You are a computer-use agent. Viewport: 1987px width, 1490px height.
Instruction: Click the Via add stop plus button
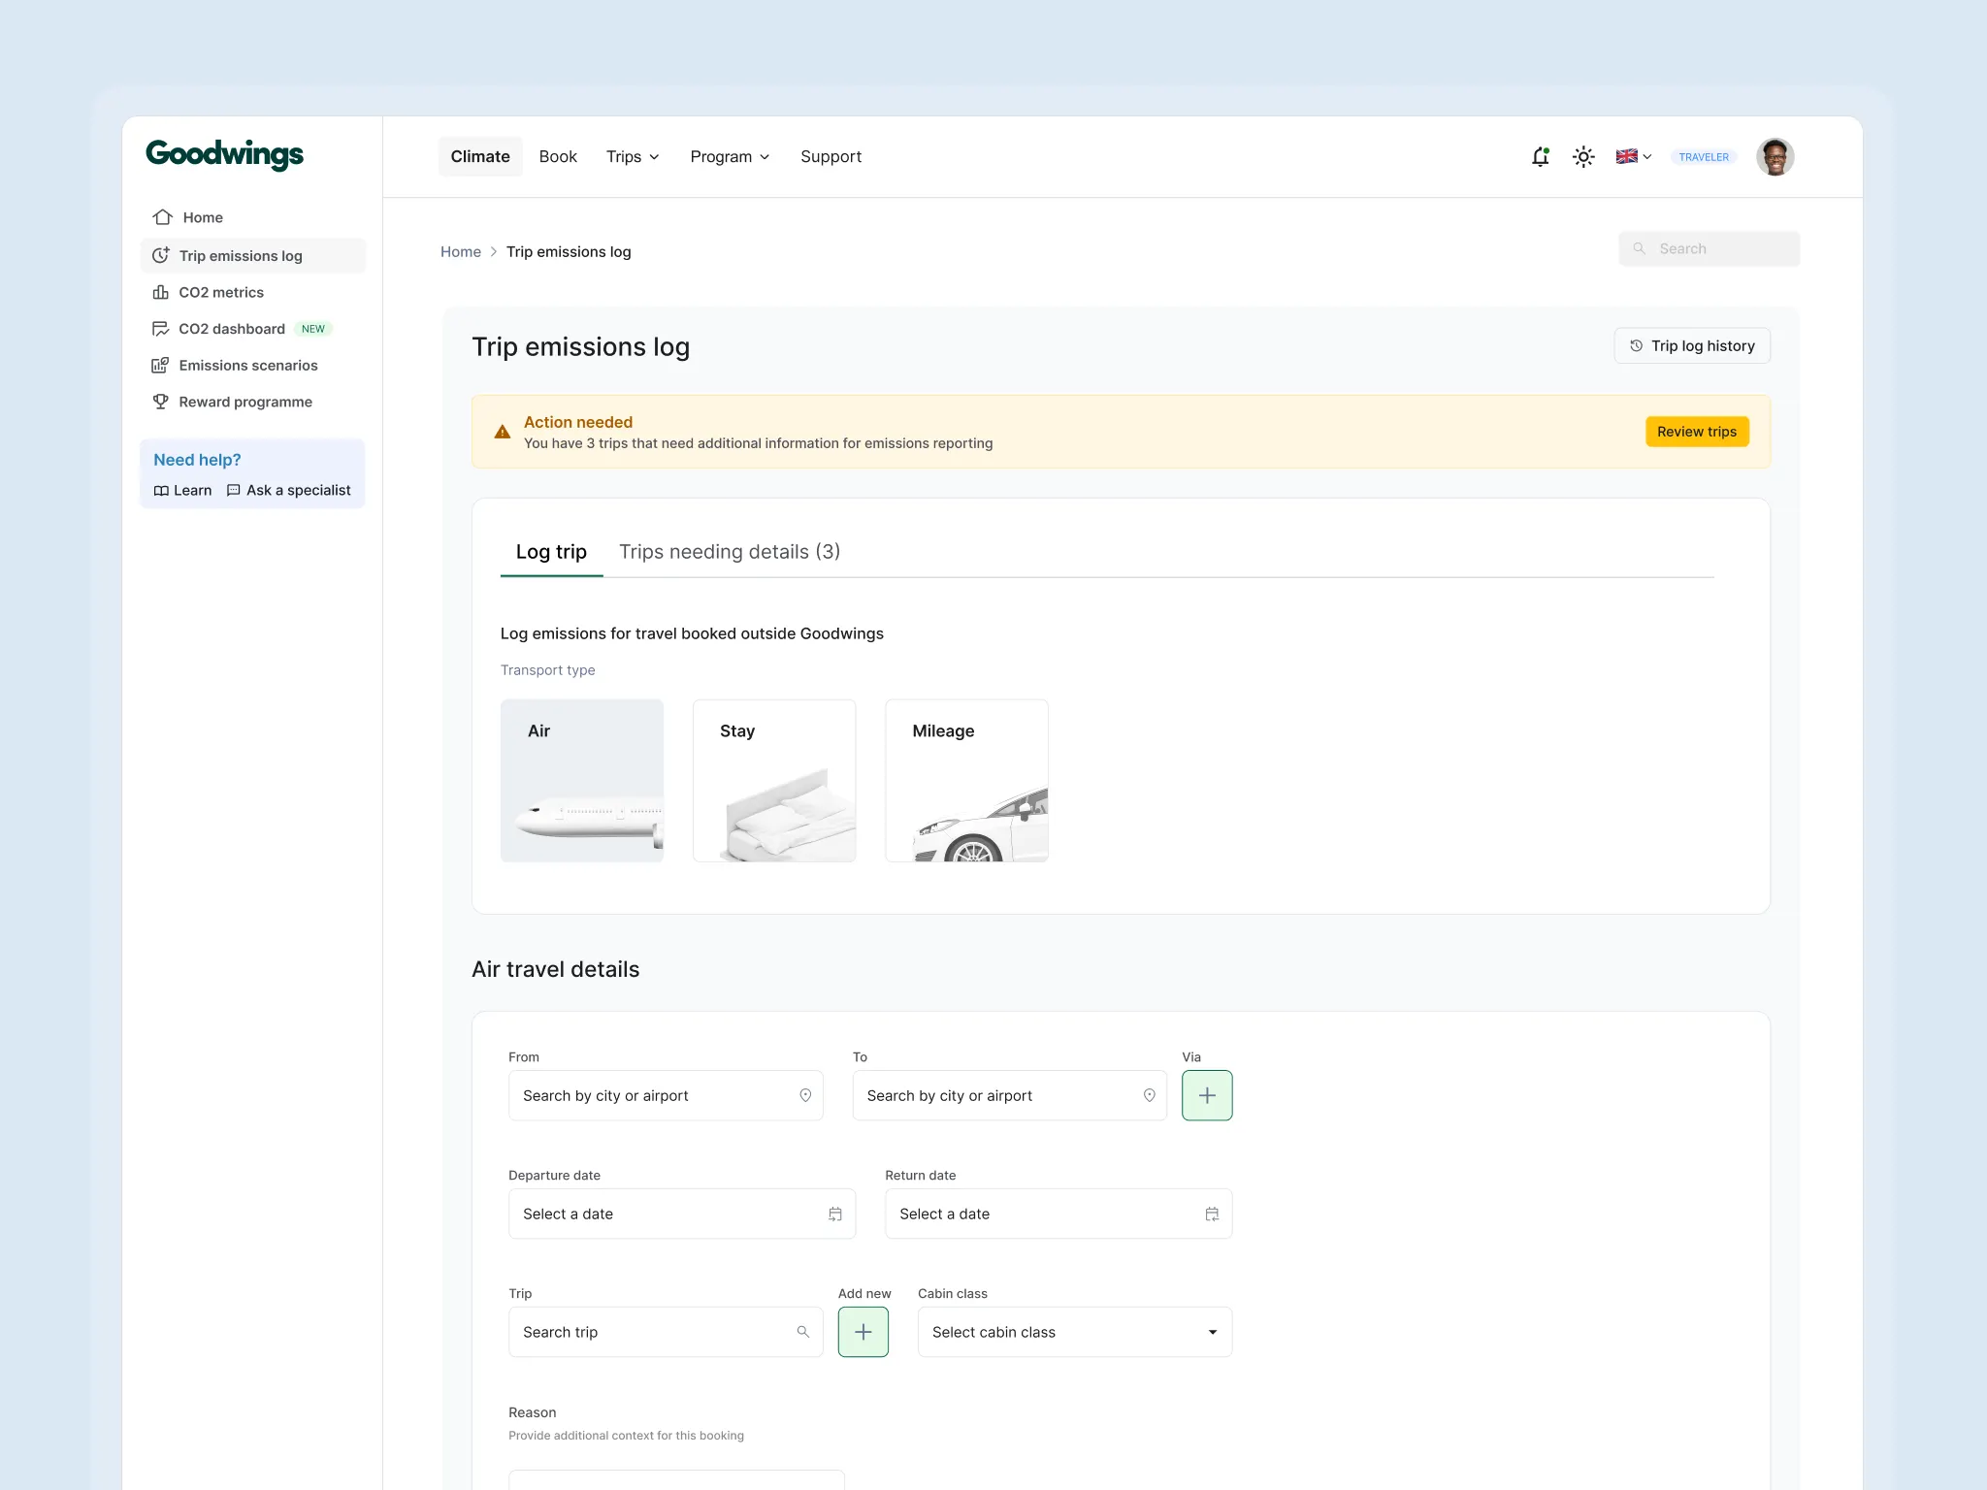coord(1207,1095)
